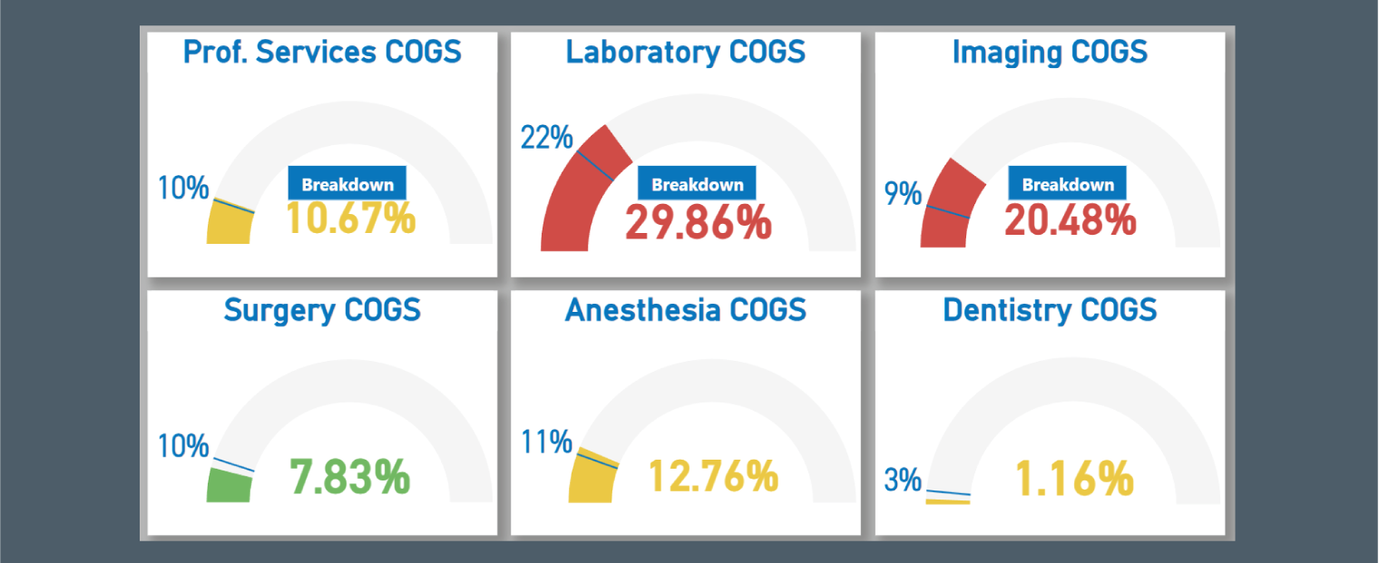Image resolution: width=1379 pixels, height=563 pixels.
Task: Click the yellow Anesthesia gauge segment
Action: coord(592,478)
